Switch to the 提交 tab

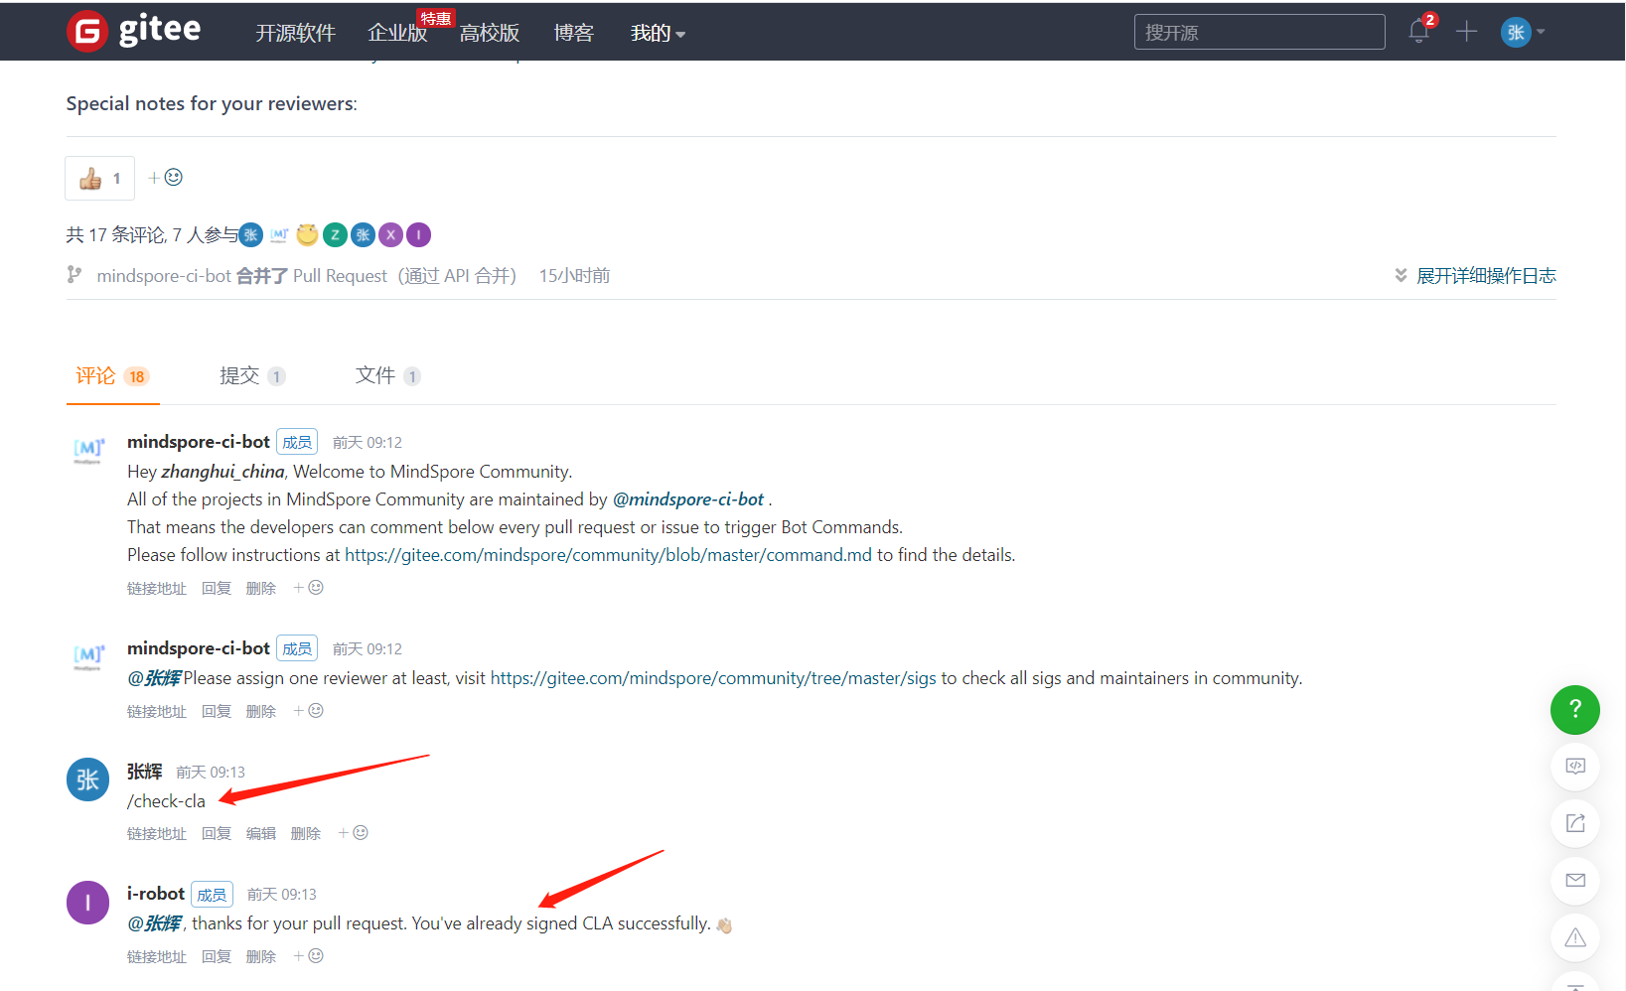252,376
